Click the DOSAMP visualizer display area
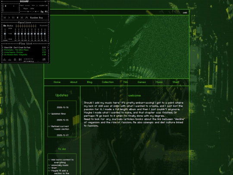This screenshot has height=175, width=233. coord(11,8)
